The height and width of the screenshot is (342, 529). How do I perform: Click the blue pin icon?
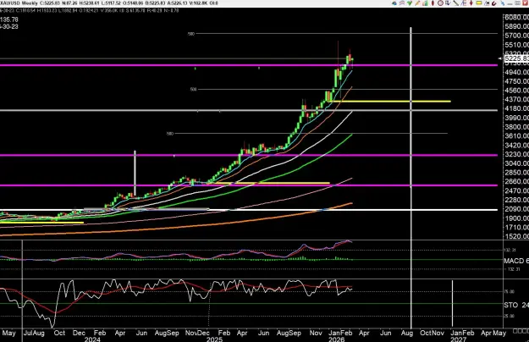503,3
